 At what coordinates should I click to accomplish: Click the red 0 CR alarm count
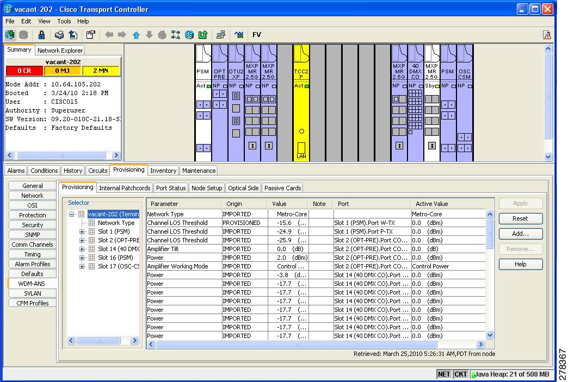pos(24,71)
